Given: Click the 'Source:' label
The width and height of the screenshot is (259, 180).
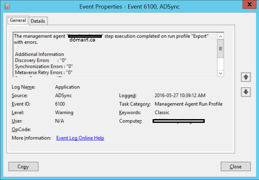Looking at the screenshot, I should (20, 96).
